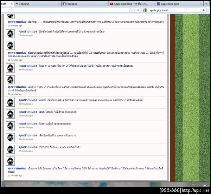
Task: Open avatar on the 27 minutes ago comment
Action: (10, 34)
